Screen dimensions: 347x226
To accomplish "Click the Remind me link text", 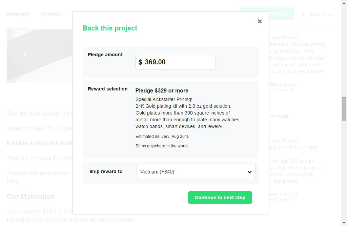I will pyautogui.click(x=321, y=15).
